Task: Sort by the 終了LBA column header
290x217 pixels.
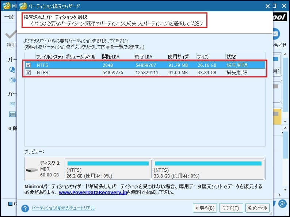Action: pyautogui.click(x=150, y=57)
